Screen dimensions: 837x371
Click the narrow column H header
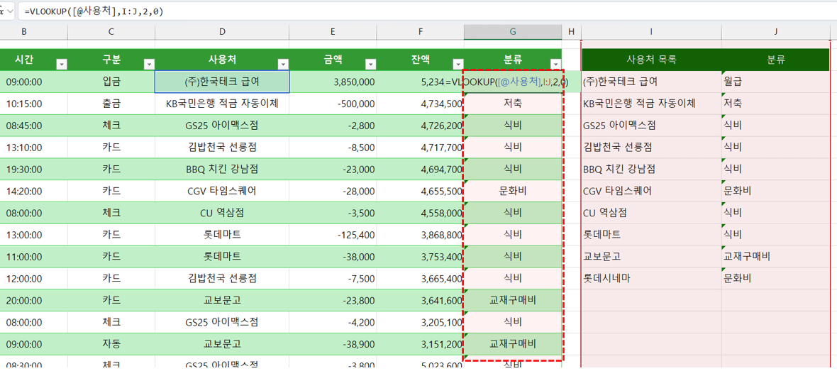coord(570,32)
